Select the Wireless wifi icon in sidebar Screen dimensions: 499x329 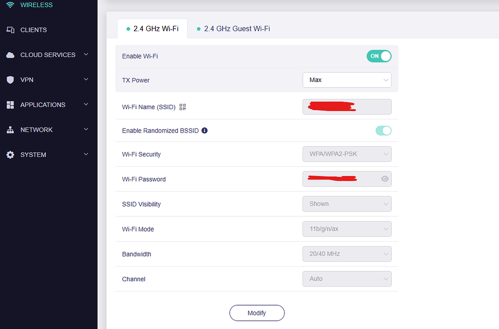pos(10,5)
